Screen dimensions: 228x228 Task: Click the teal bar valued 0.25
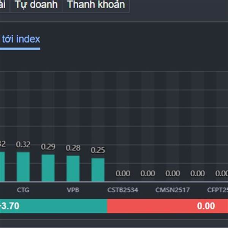(x=98, y=169)
